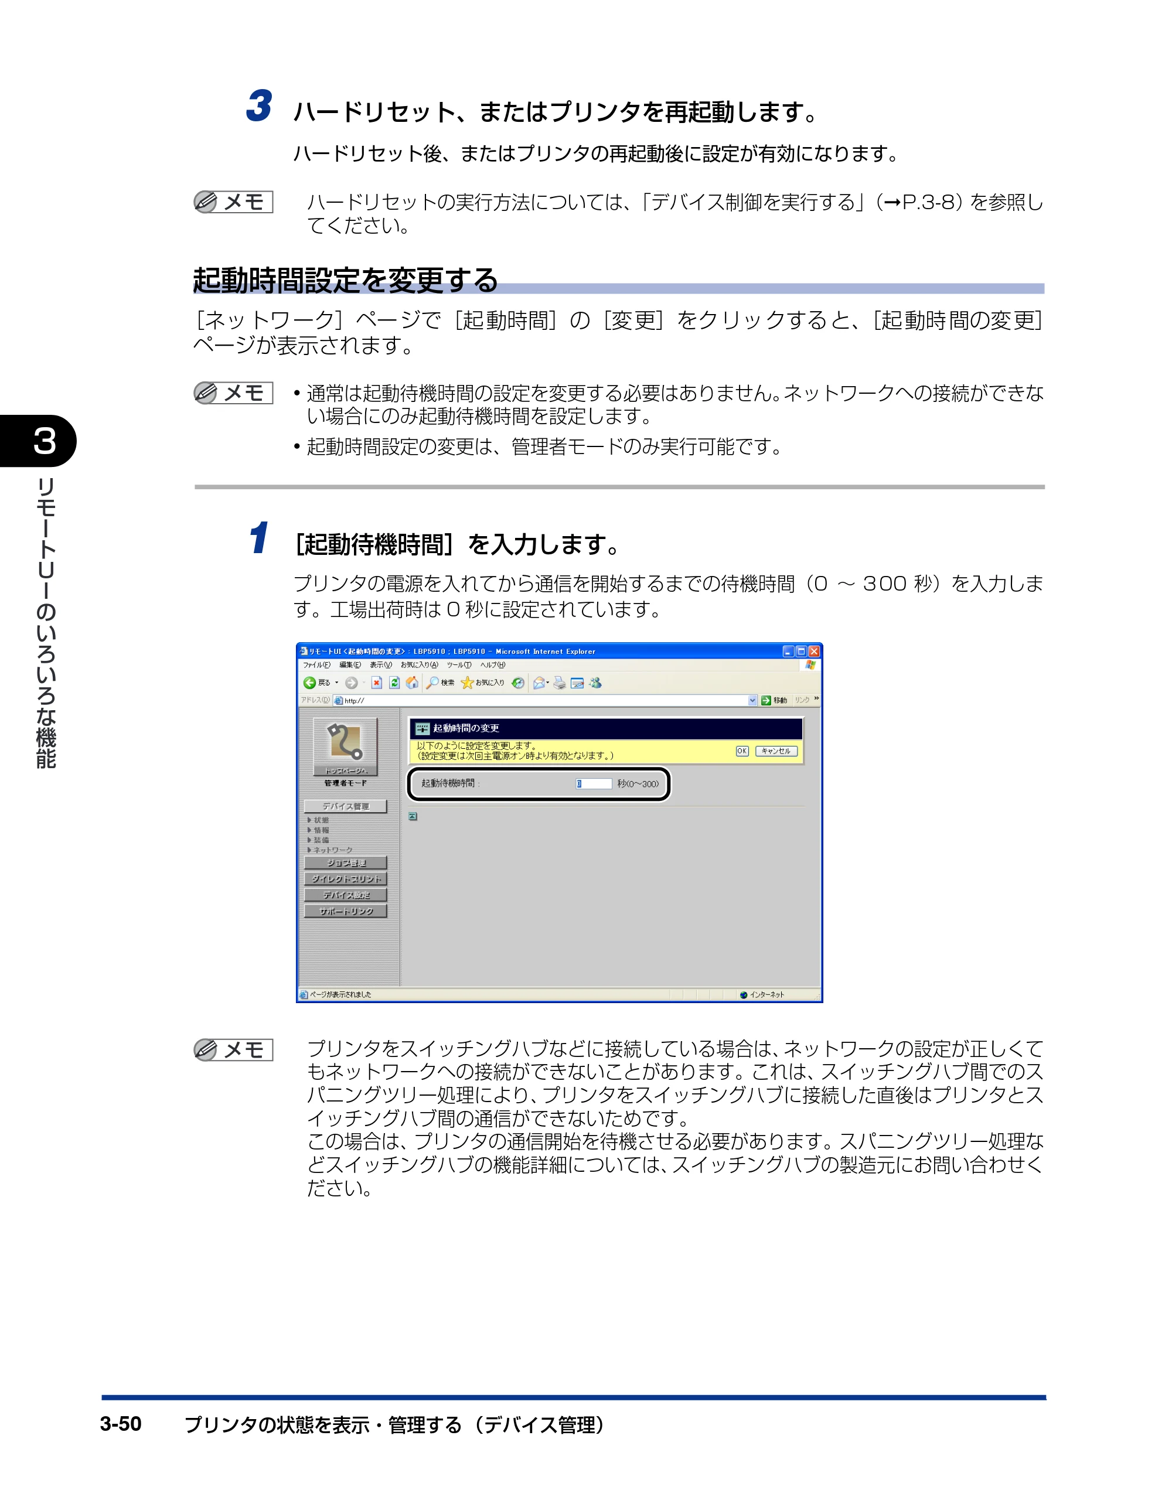The width and height of the screenshot is (1172, 1507).
Task: Click the IE Forward arrow icon
Action: (x=352, y=683)
